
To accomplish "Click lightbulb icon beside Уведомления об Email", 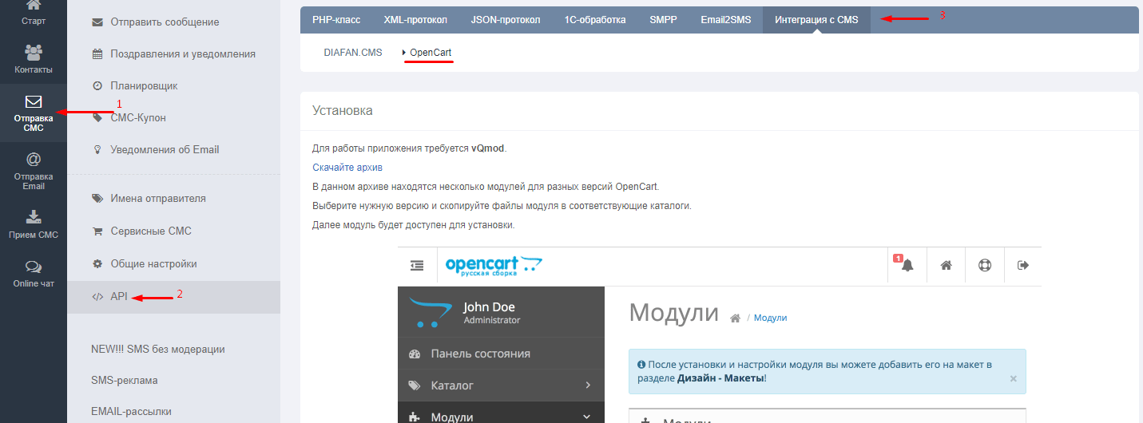I will coord(97,149).
